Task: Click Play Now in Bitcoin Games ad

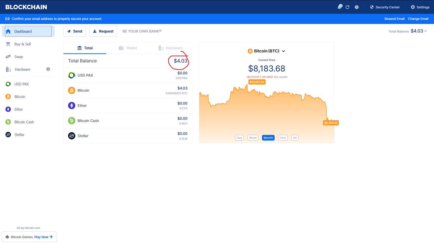Action: click(43, 237)
